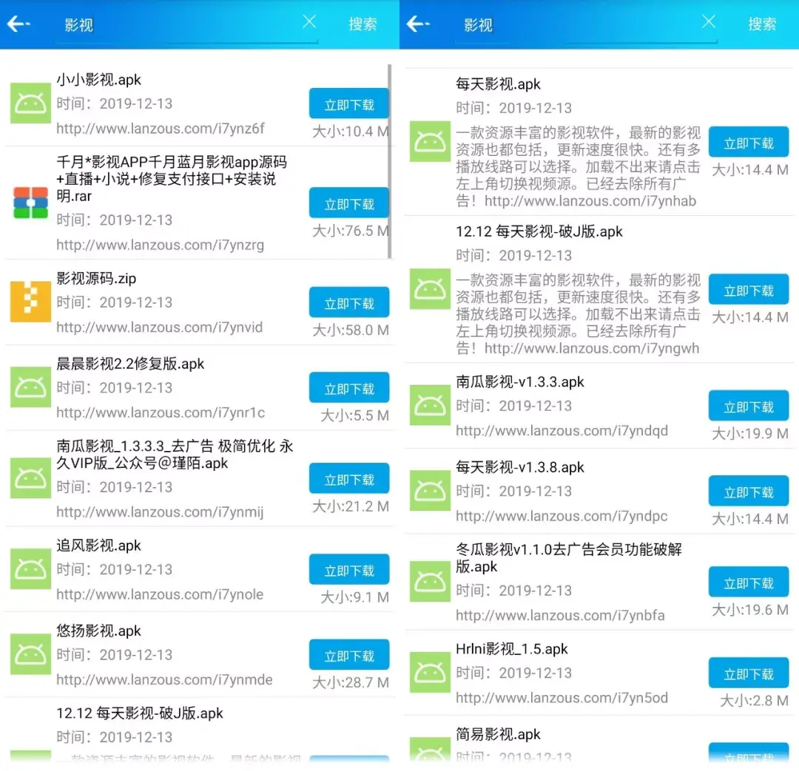Download 影视源码.zip with 立即下载
The image size is (799, 771).
pos(349,302)
